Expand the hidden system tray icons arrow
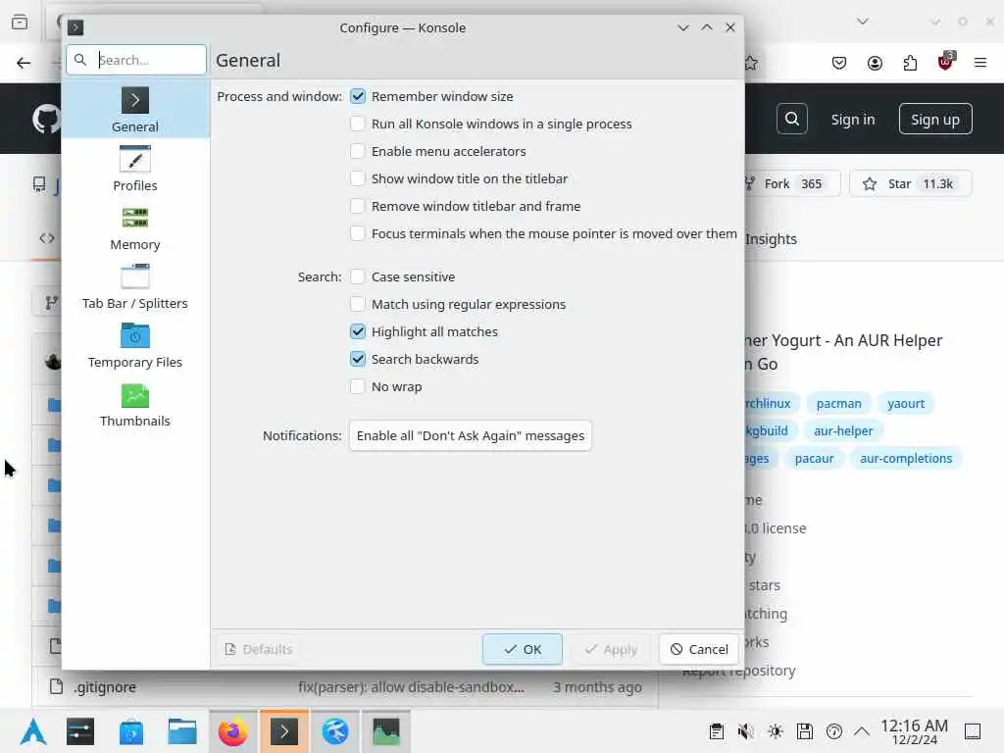 click(x=862, y=731)
